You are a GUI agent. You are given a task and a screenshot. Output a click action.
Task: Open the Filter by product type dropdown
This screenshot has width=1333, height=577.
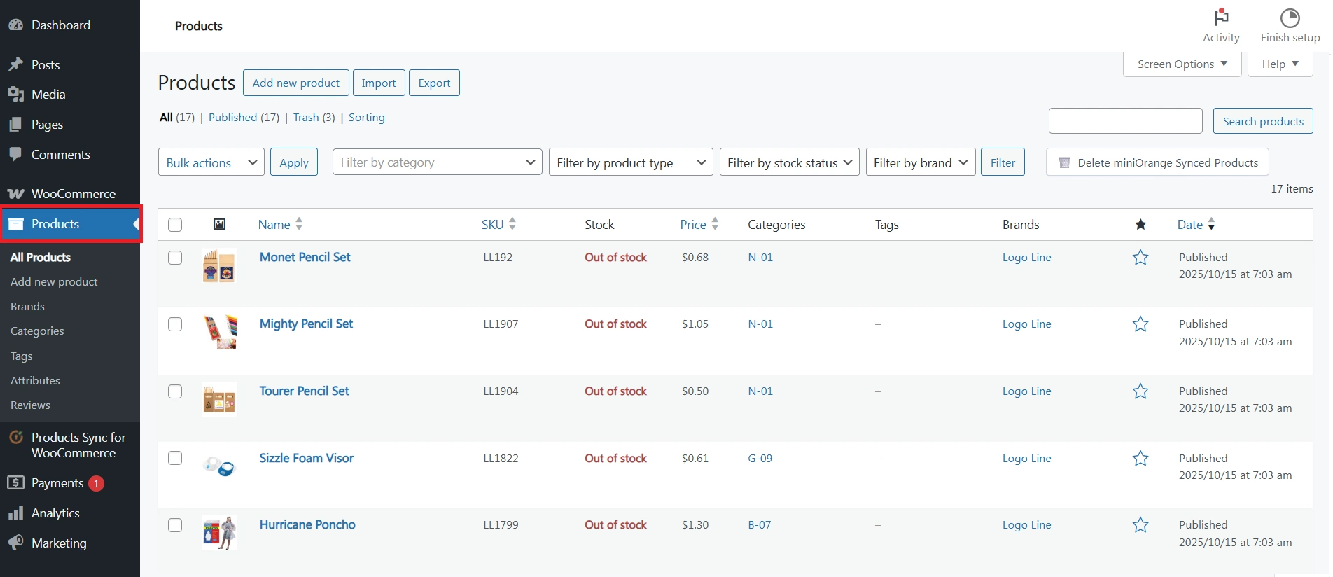pos(631,162)
